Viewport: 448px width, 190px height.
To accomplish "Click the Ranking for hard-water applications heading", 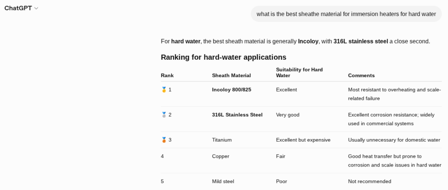I will 224,57.
